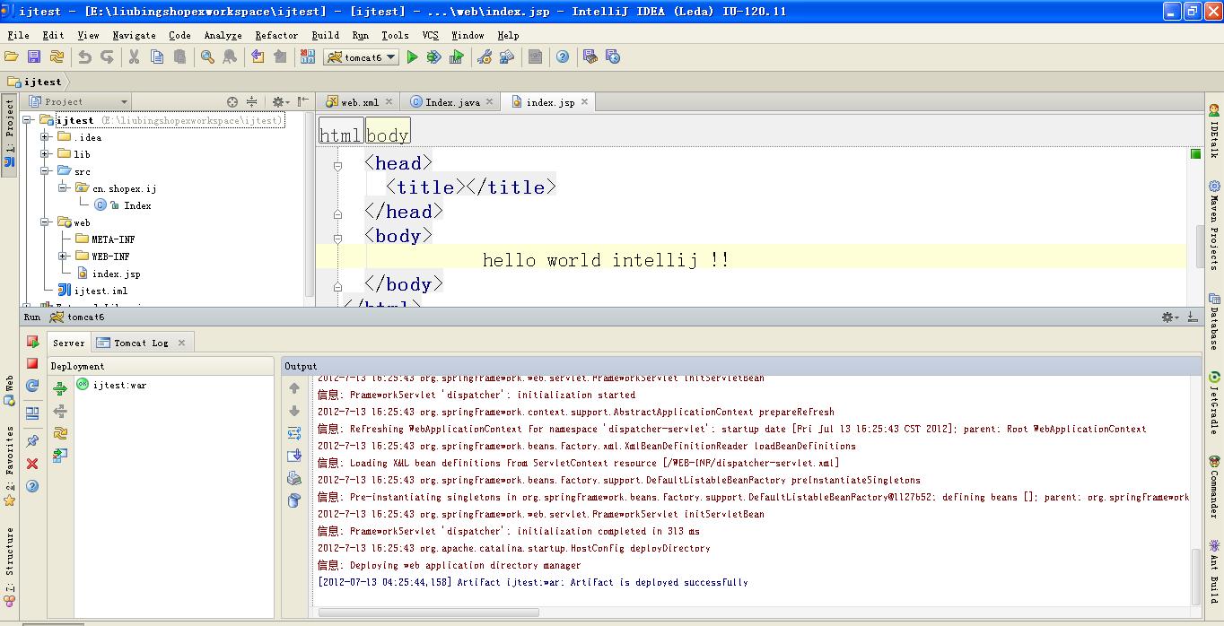Click the Undo arrow in toolbar
Viewport: 1224px width, 626px height.
[84, 57]
